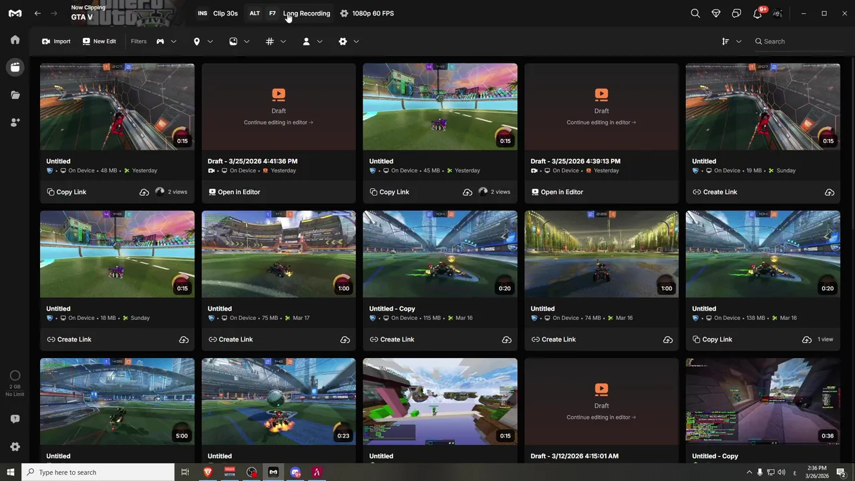Open the clips library sidebar icon
The width and height of the screenshot is (855, 481).
click(15, 67)
